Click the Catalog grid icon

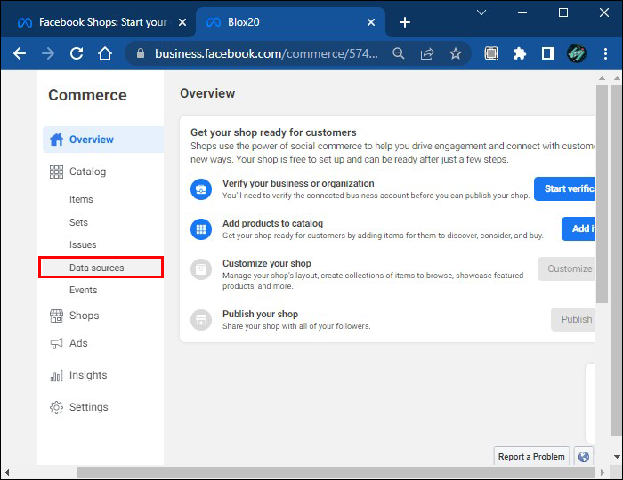(57, 172)
